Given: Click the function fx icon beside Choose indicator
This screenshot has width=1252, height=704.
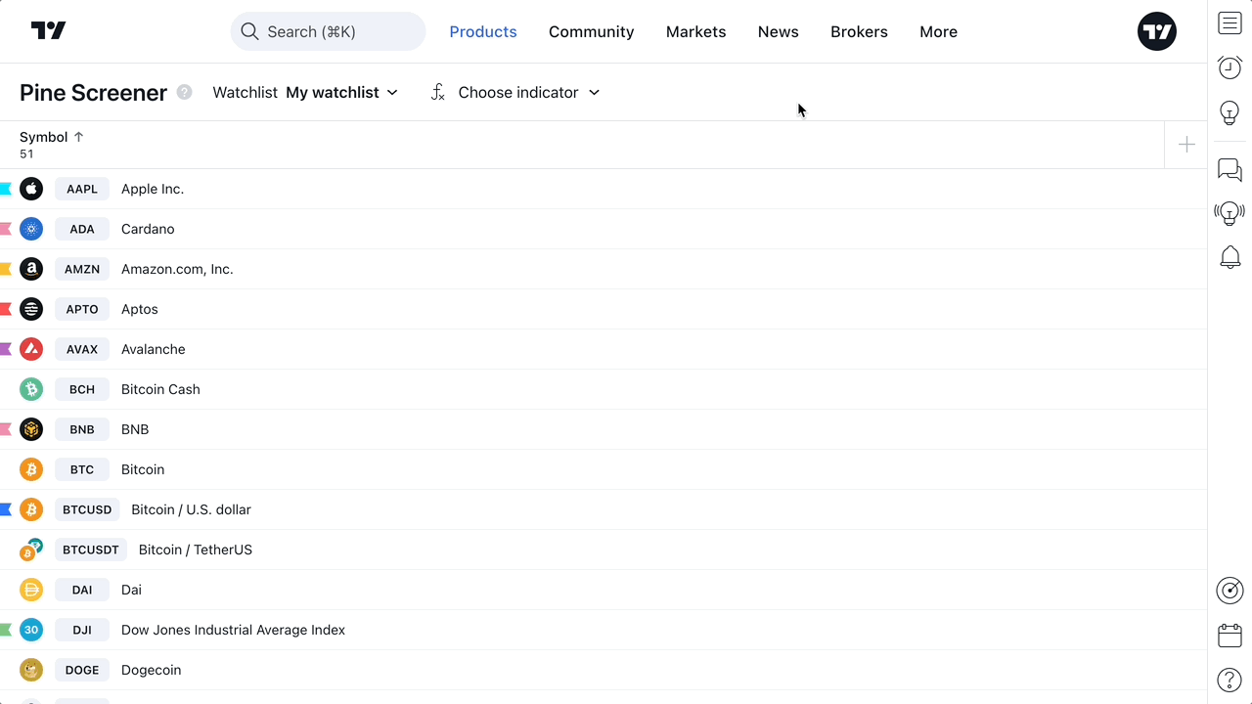Looking at the screenshot, I should pos(438,92).
